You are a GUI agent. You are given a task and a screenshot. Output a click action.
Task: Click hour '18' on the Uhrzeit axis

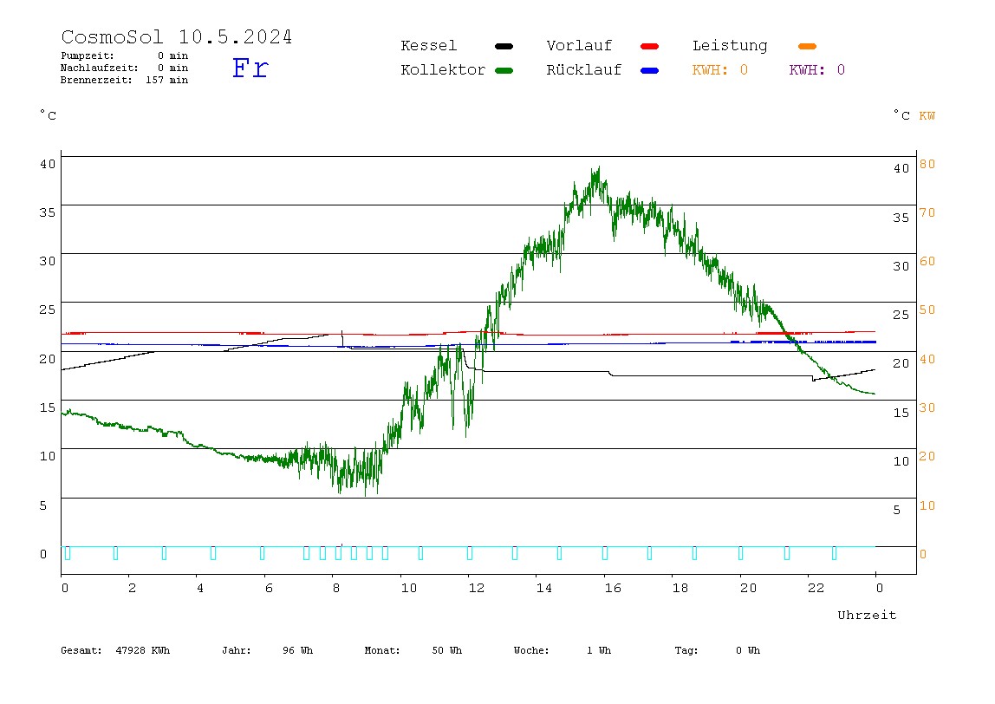pyautogui.click(x=680, y=589)
